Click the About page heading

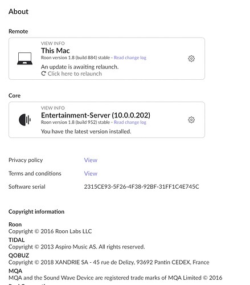point(18,11)
